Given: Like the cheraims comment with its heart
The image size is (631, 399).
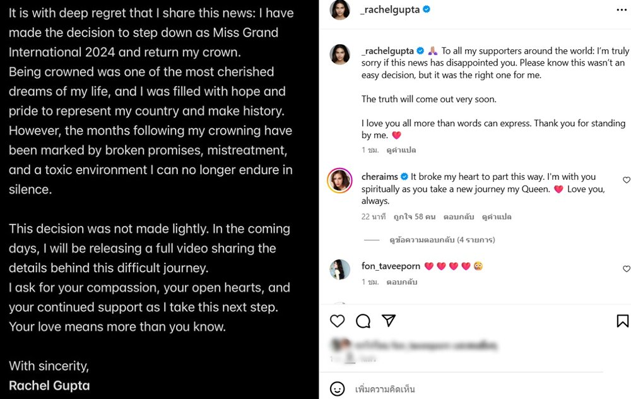Looking at the screenshot, I should 626,180.
